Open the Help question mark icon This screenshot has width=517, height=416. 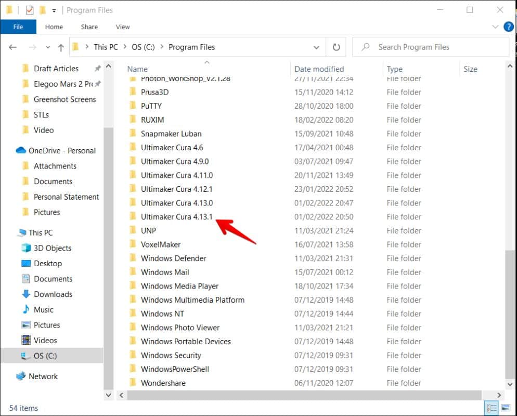tap(509, 27)
